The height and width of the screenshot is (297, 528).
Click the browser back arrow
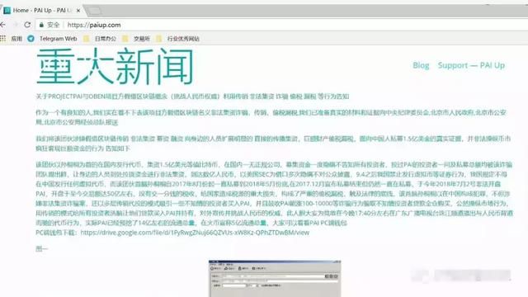tap(2, 25)
